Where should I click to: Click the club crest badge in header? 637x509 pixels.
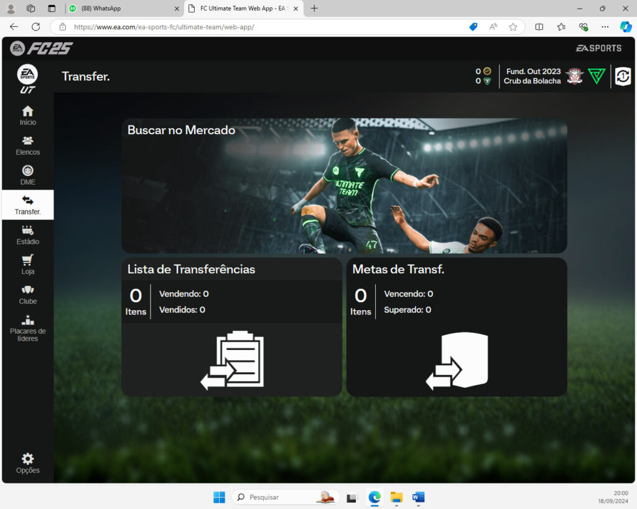pos(574,76)
